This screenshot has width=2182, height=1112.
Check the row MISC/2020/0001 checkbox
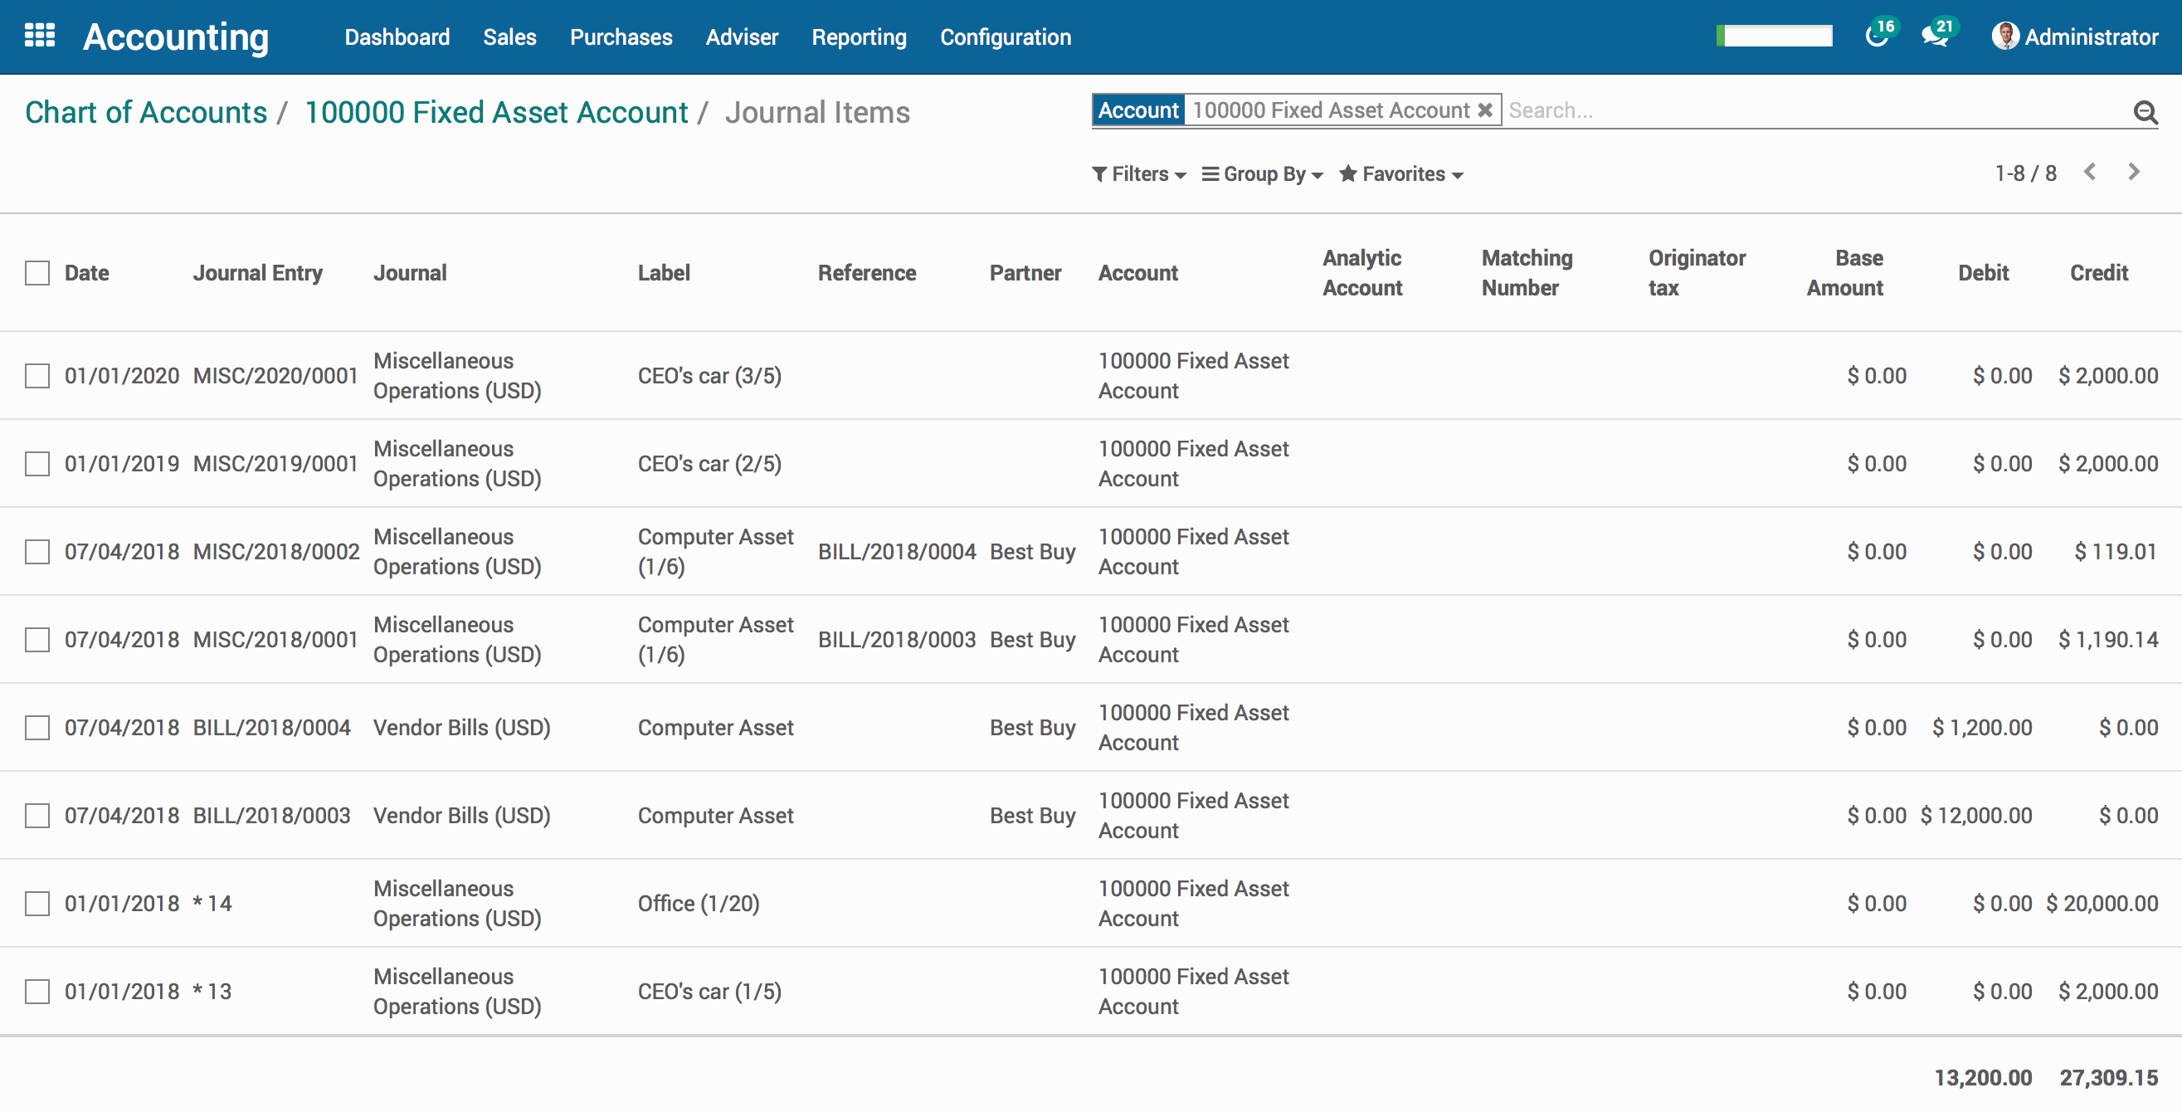coord(37,375)
